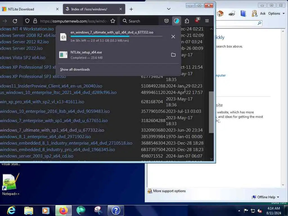Click the Help window home icon

(x=220, y=13)
